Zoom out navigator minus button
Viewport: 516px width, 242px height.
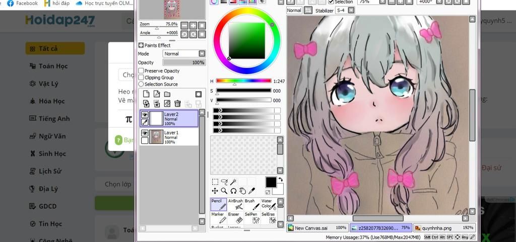(184, 26)
